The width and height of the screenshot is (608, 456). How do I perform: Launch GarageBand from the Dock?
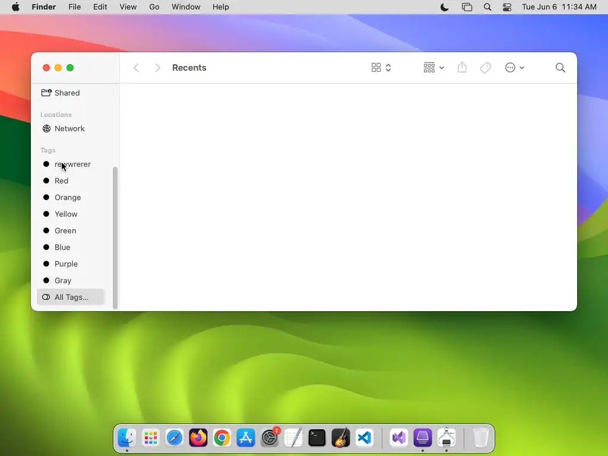point(341,438)
